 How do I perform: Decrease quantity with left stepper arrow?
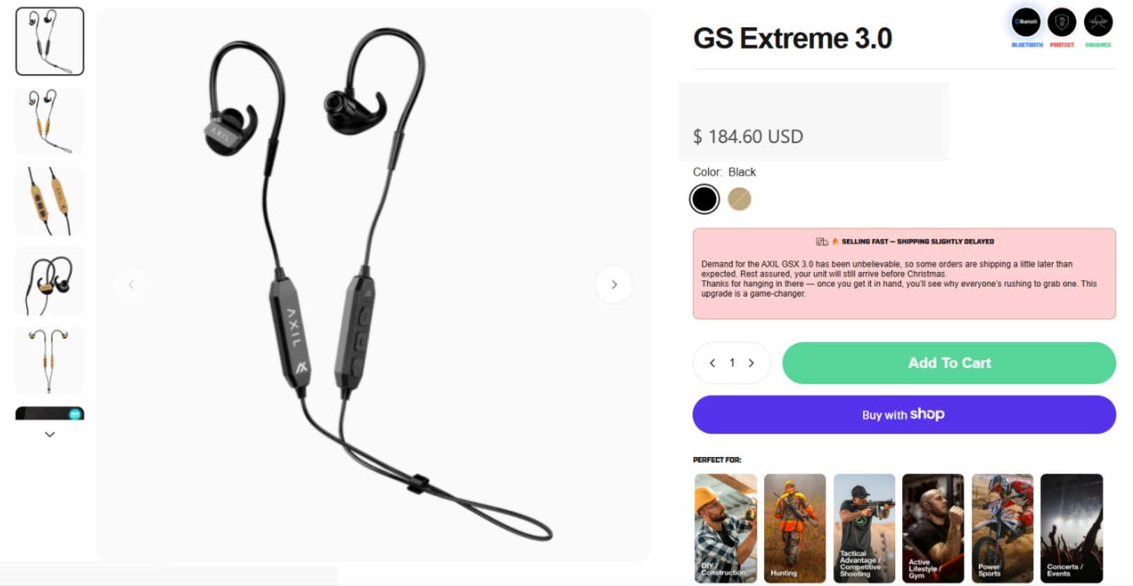pyautogui.click(x=712, y=363)
